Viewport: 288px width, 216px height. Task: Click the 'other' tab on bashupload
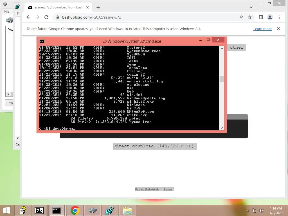click(237, 47)
